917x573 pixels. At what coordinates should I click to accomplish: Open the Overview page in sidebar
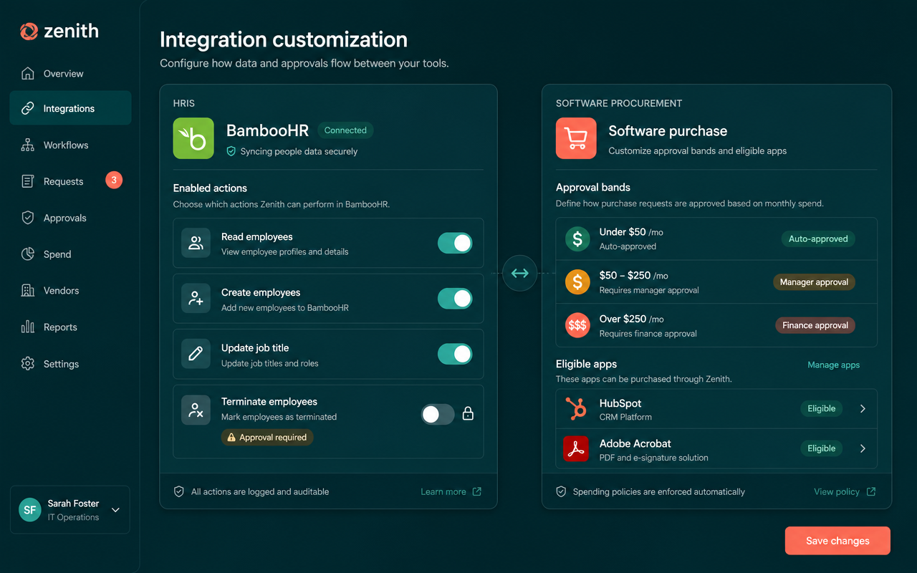(x=70, y=73)
